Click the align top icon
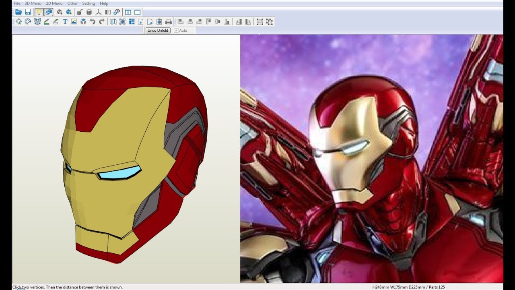Screen dimensions: 515x290 (208, 22)
